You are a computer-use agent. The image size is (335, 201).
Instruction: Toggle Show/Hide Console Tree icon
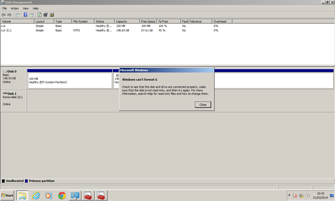(18, 15)
